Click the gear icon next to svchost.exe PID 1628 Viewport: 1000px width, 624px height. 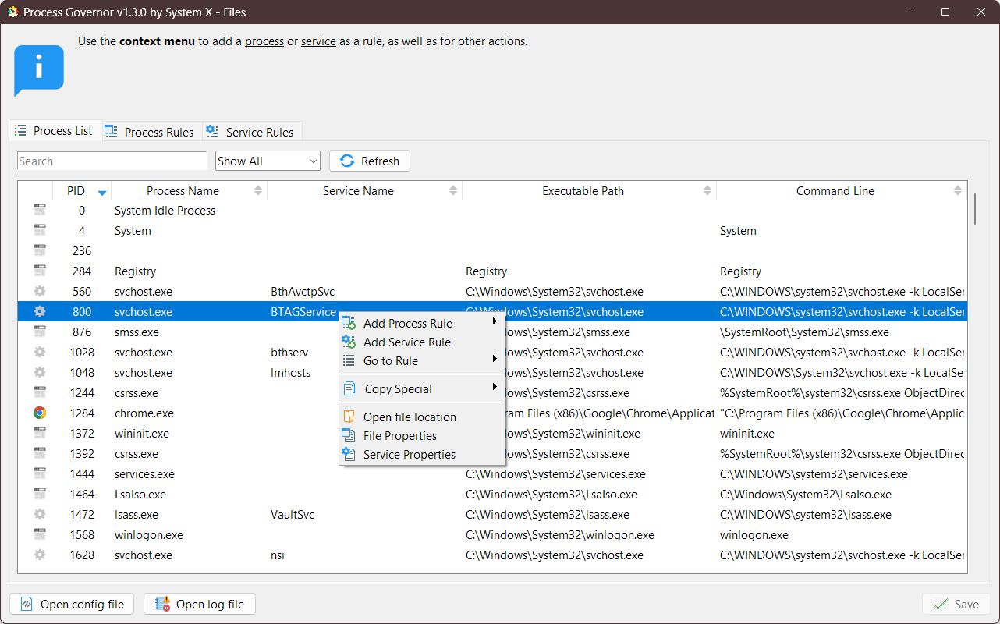click(41, 555)
